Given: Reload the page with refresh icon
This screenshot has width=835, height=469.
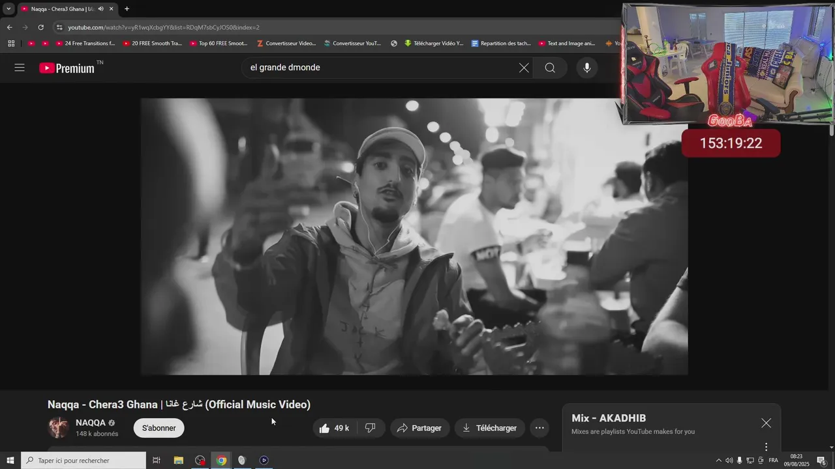Looking at the screenshot, I should click(x=40, y=27).
